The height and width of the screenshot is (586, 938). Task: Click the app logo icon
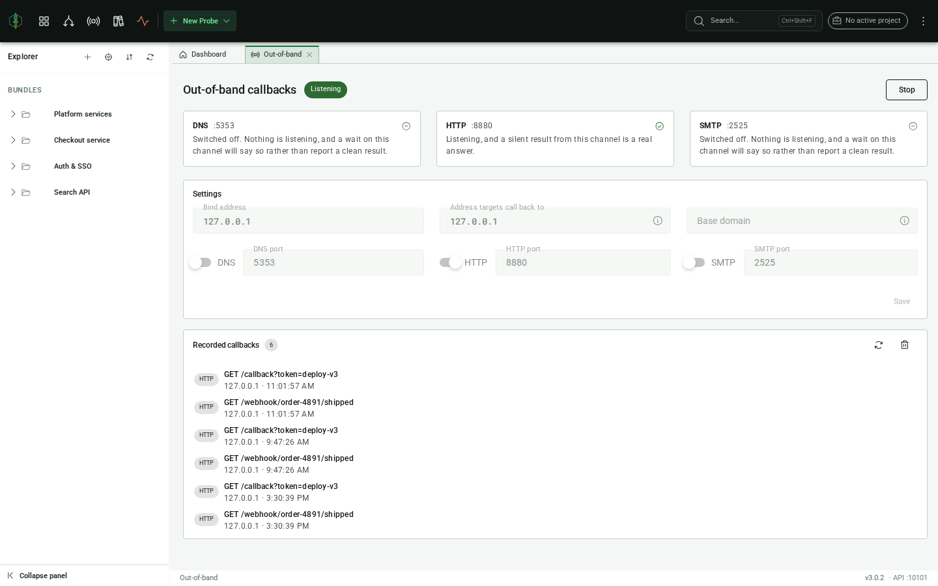coord(16,21)
